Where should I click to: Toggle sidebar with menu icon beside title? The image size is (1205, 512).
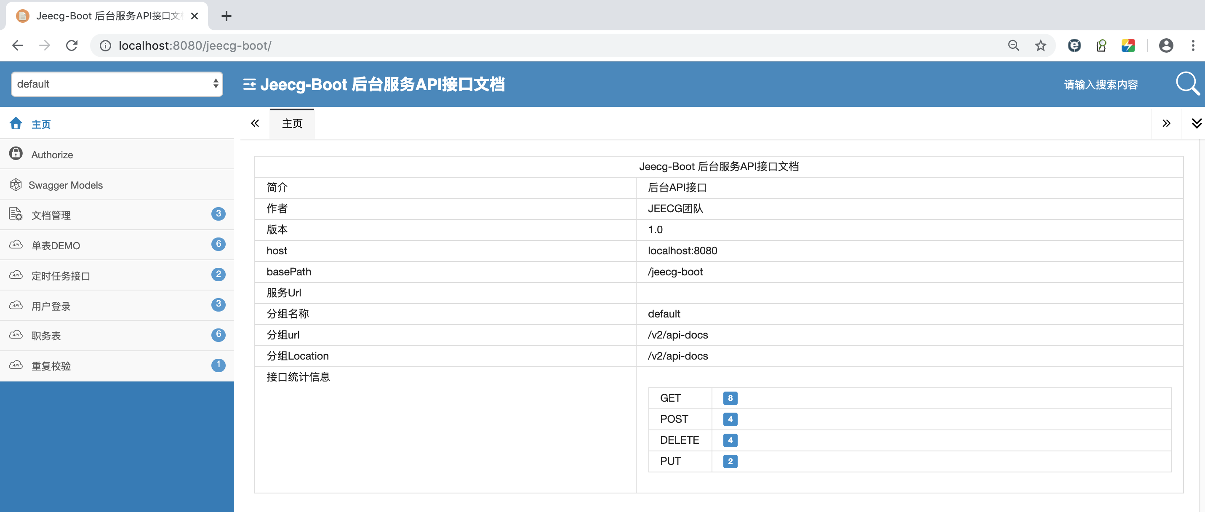[249, 84]
